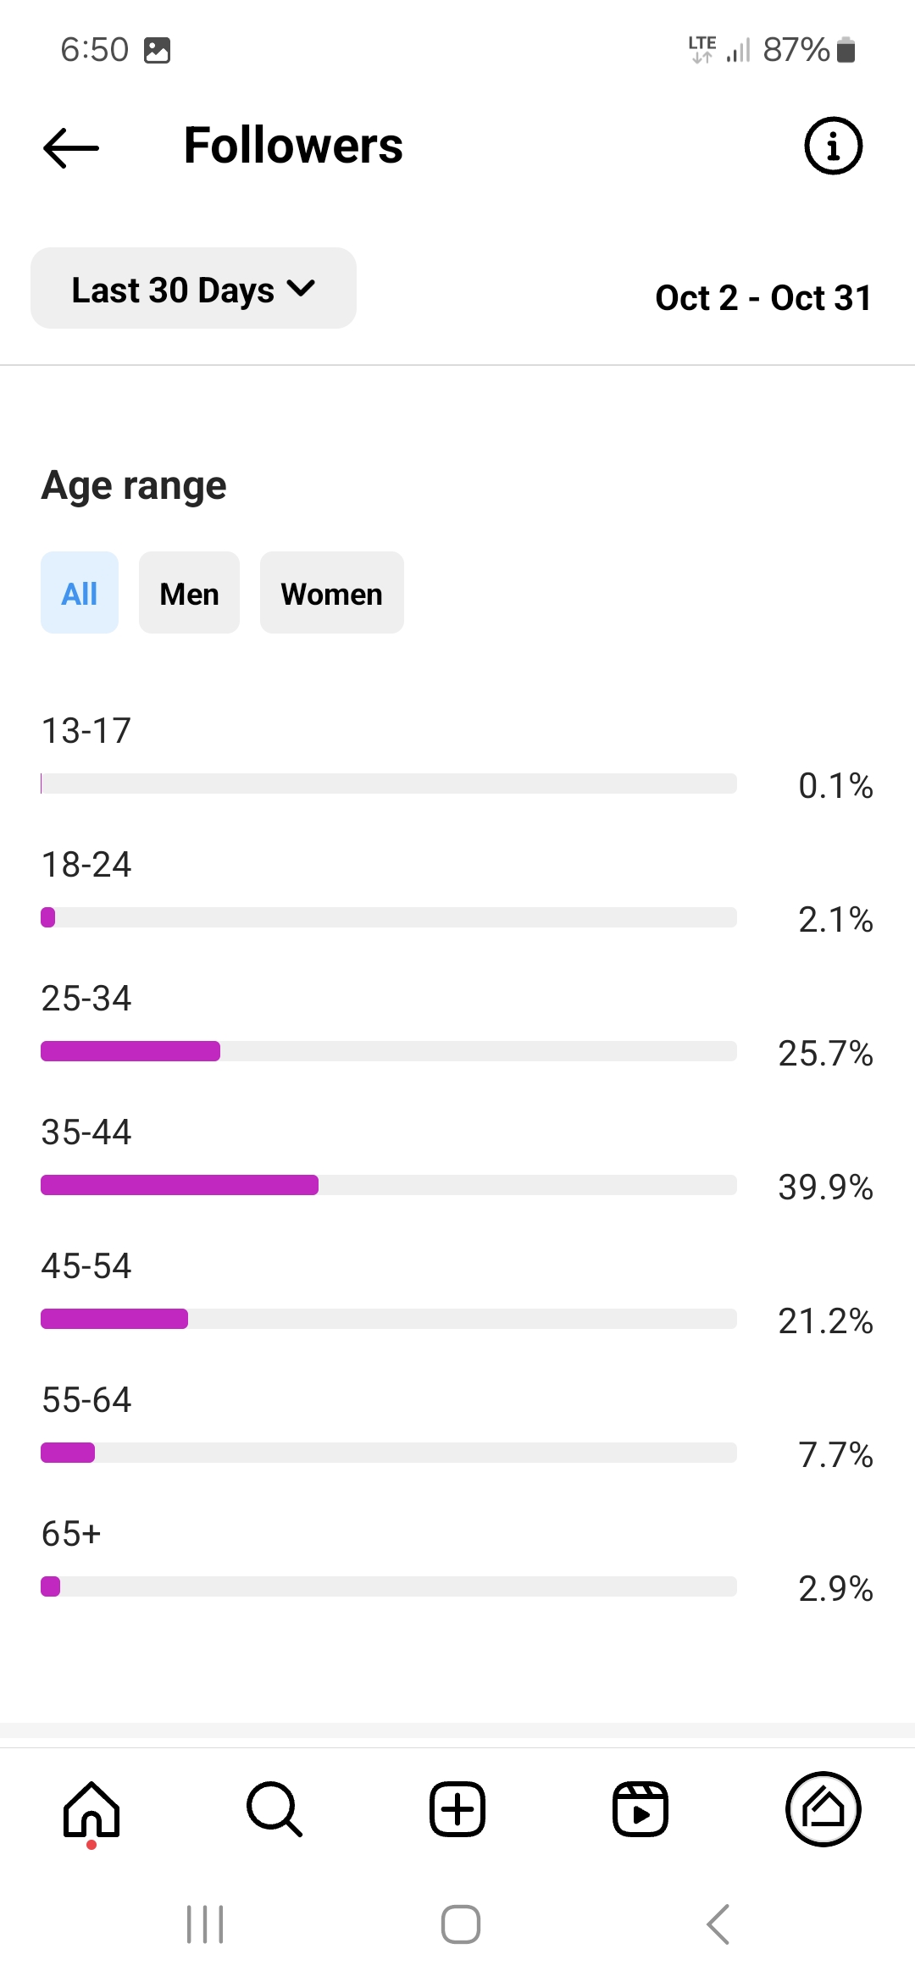Tap the 45-54 age group label
Image resolution: width=915 pixels, height=1982 pixels.
(x=86, y=1266)
